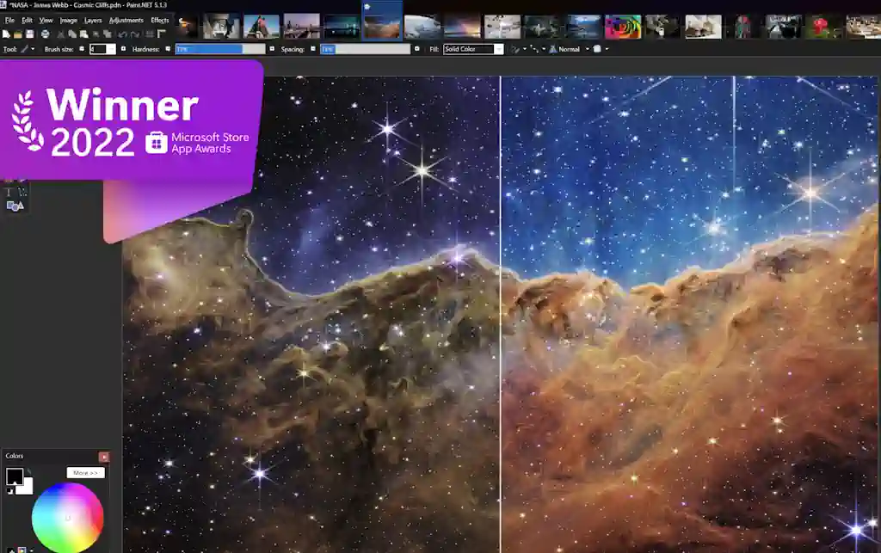The image size is (881, 553).
Task: Open the Effects menu
Action: [160, 20]
